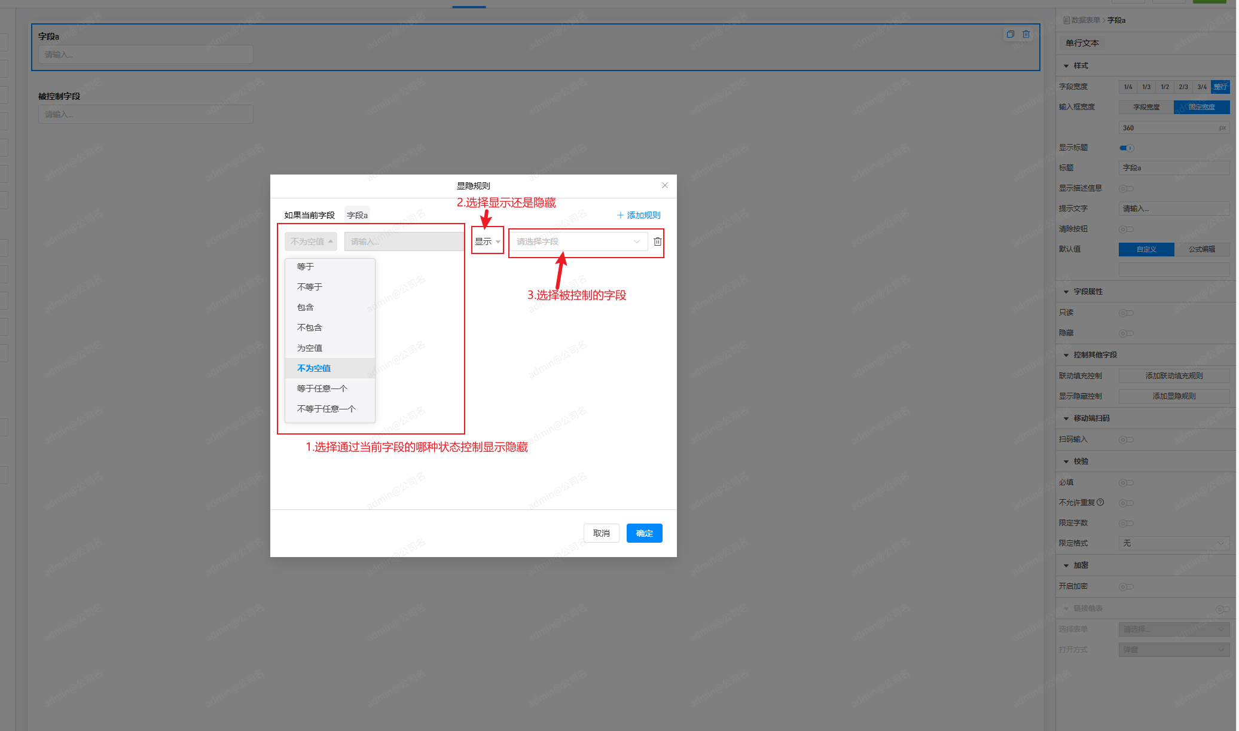This screenshot has width=1239, height=731.
Task: Collapse the 字段属性 section arrow
Action: (x=1066, y=292)
